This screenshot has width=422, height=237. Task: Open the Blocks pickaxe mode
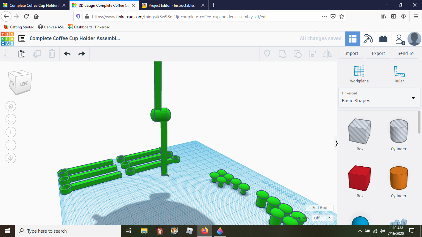point(368,39)
